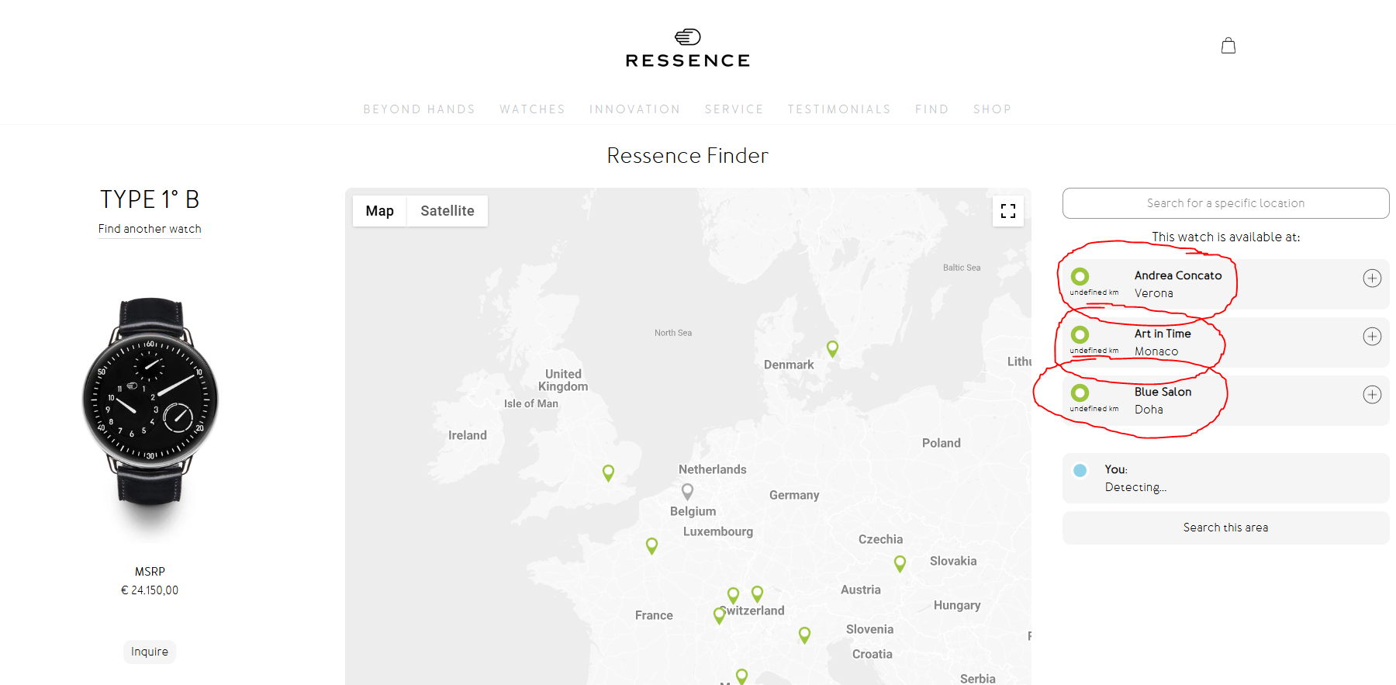Open the Find menu item
Viewport: 1396px width, 685px height.
coord(932,109)
